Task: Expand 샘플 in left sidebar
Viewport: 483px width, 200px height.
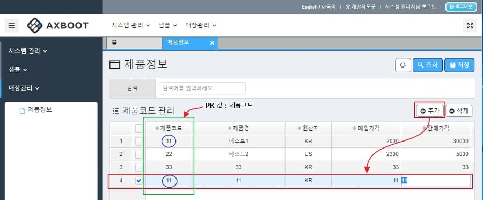Action: tap(18, 70)
